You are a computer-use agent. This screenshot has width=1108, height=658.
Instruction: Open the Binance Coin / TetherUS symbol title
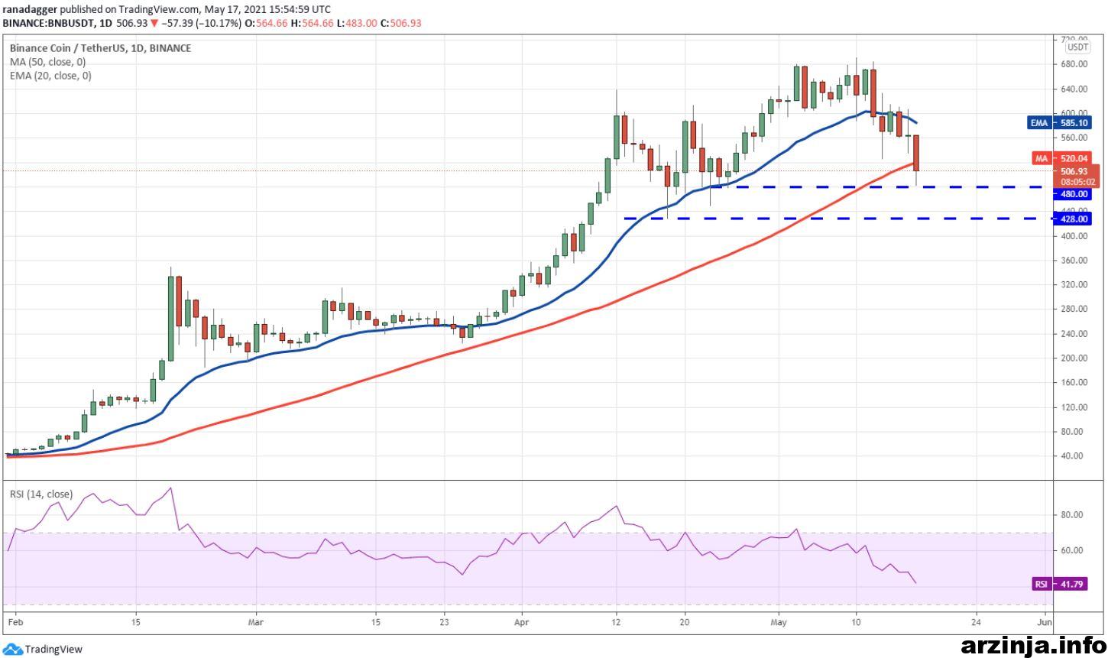100,48
